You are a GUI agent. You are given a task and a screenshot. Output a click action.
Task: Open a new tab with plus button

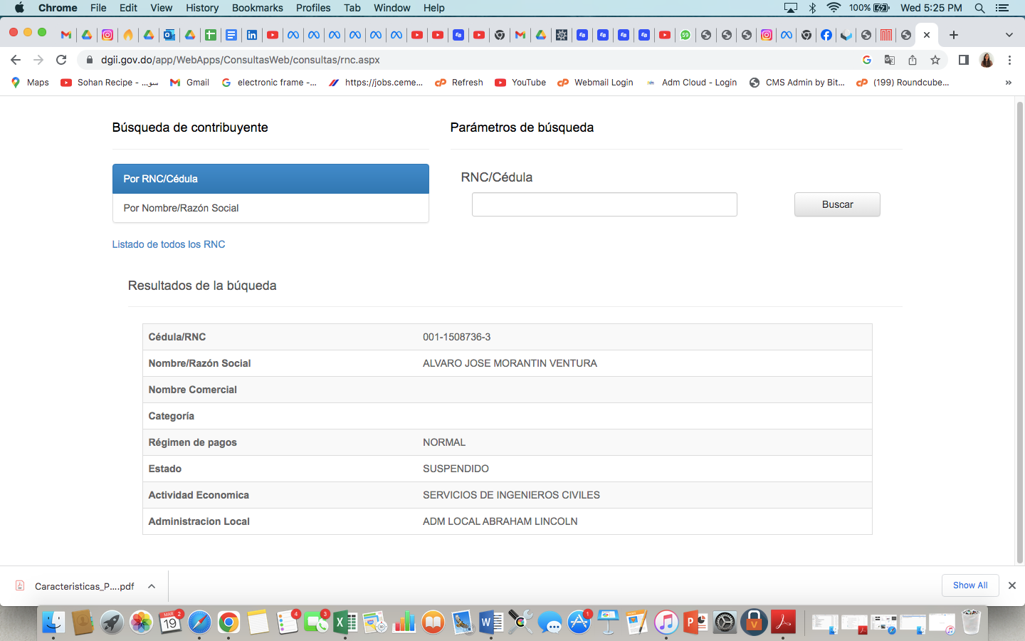pyautogui.click(x=954, y=35)
